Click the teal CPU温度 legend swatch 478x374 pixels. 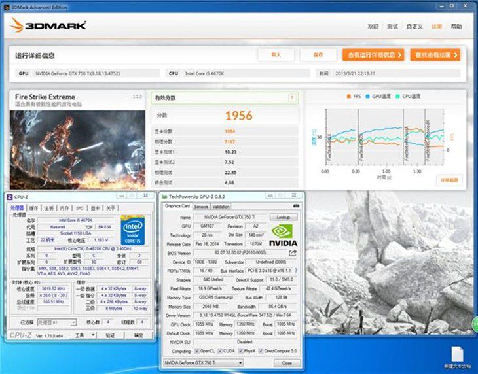tap(397, 97)
